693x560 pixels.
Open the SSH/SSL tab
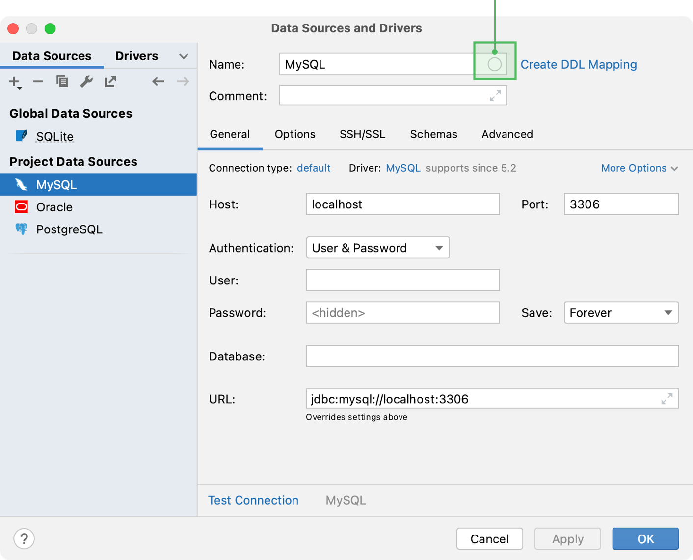pyautogui.click(x=362, y=134)
